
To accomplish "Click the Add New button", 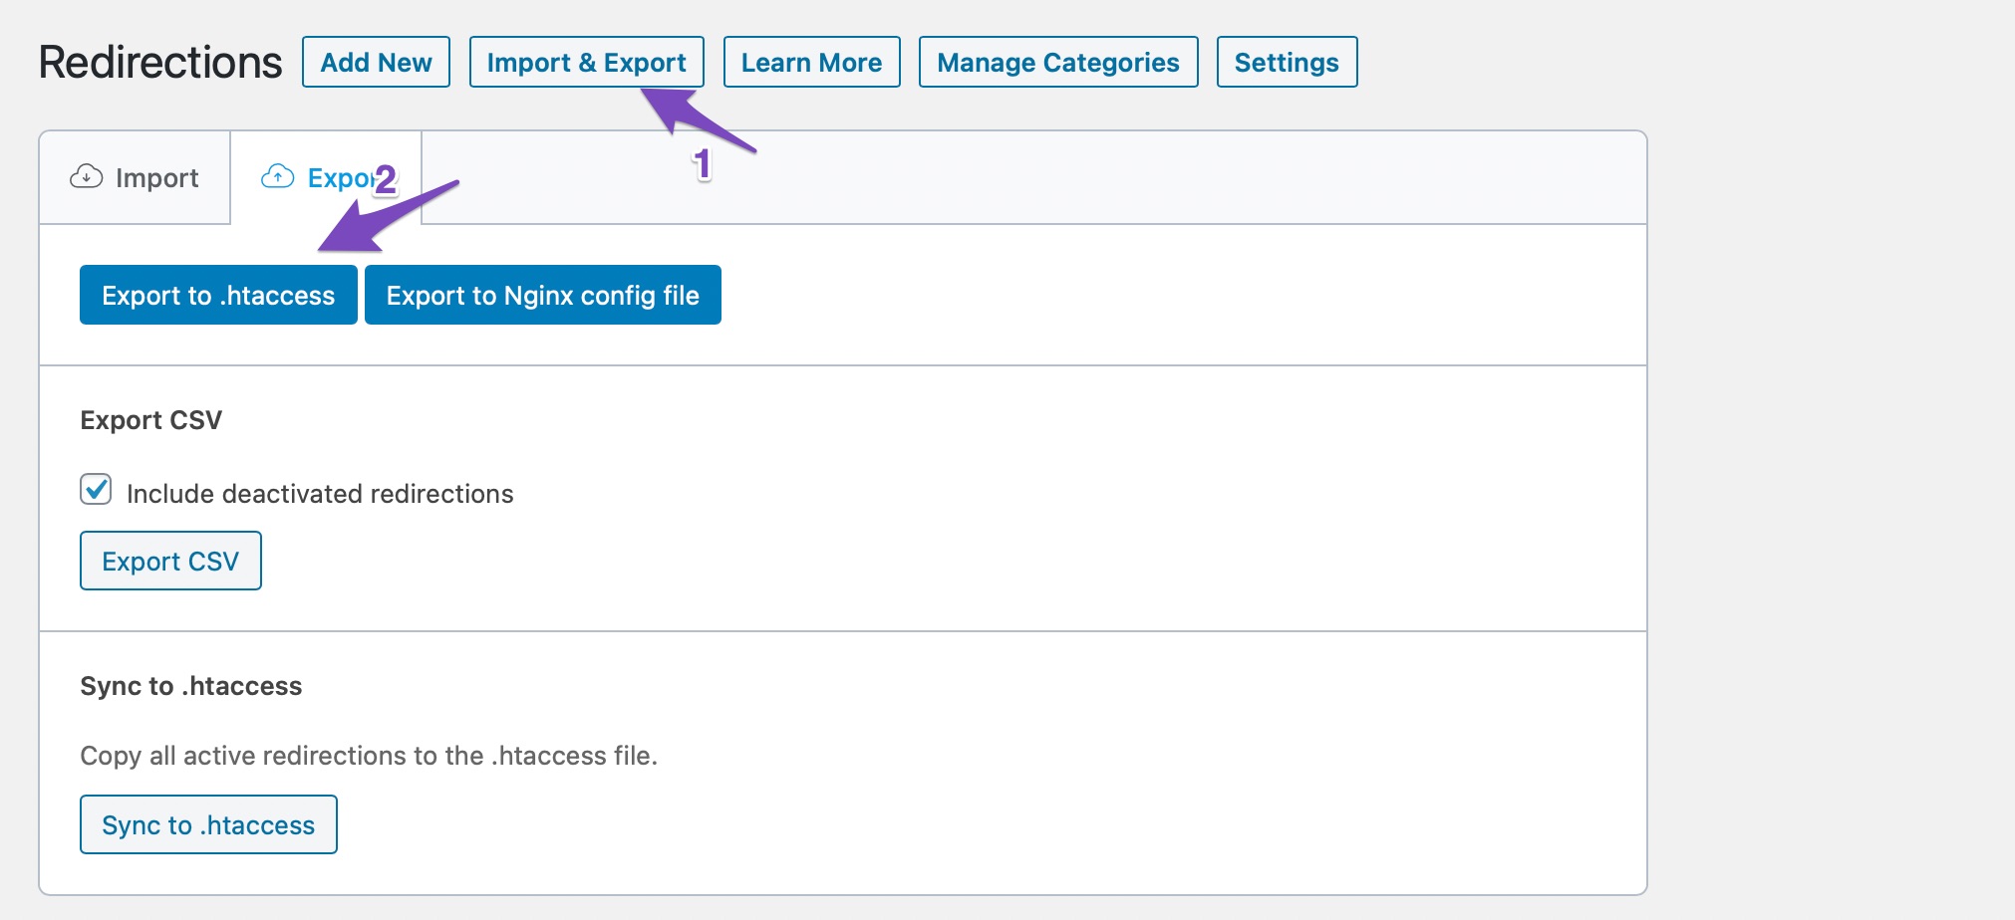I will click(376, 62).
